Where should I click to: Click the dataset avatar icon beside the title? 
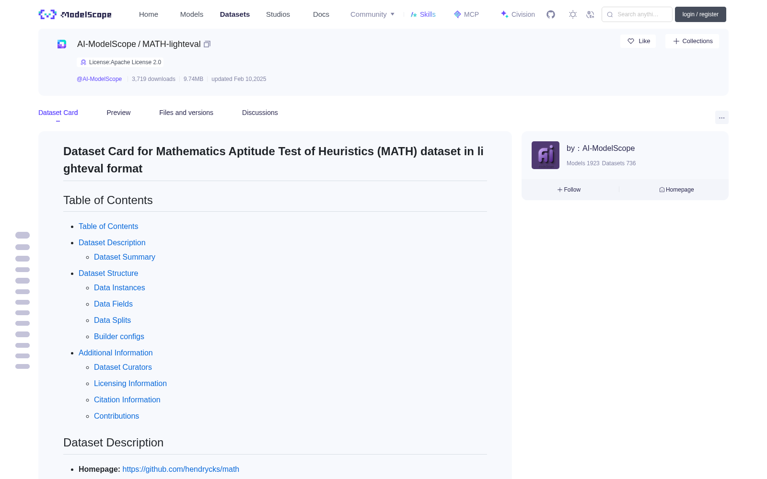coord(62,44)
